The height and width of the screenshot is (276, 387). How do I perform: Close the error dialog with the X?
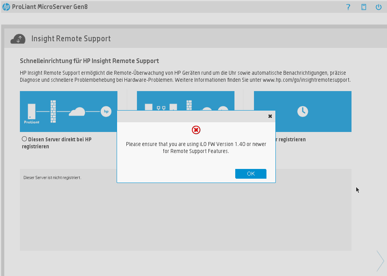point(270,116)
